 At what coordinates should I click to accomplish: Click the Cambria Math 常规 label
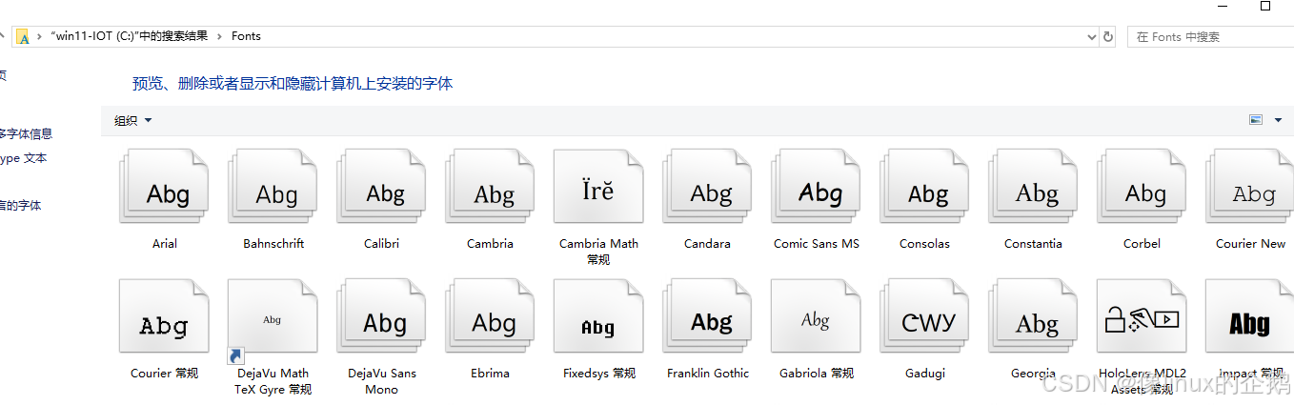(x=598, y=251)
